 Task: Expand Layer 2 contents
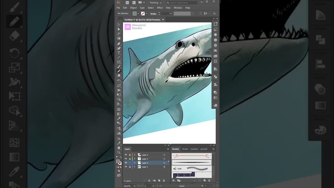(135, 155)
